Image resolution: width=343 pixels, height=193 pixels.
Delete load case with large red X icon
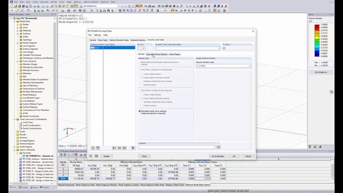[x=133, y=148]
